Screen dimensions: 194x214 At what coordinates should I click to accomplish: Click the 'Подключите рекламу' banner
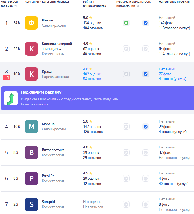pos(97,98)
